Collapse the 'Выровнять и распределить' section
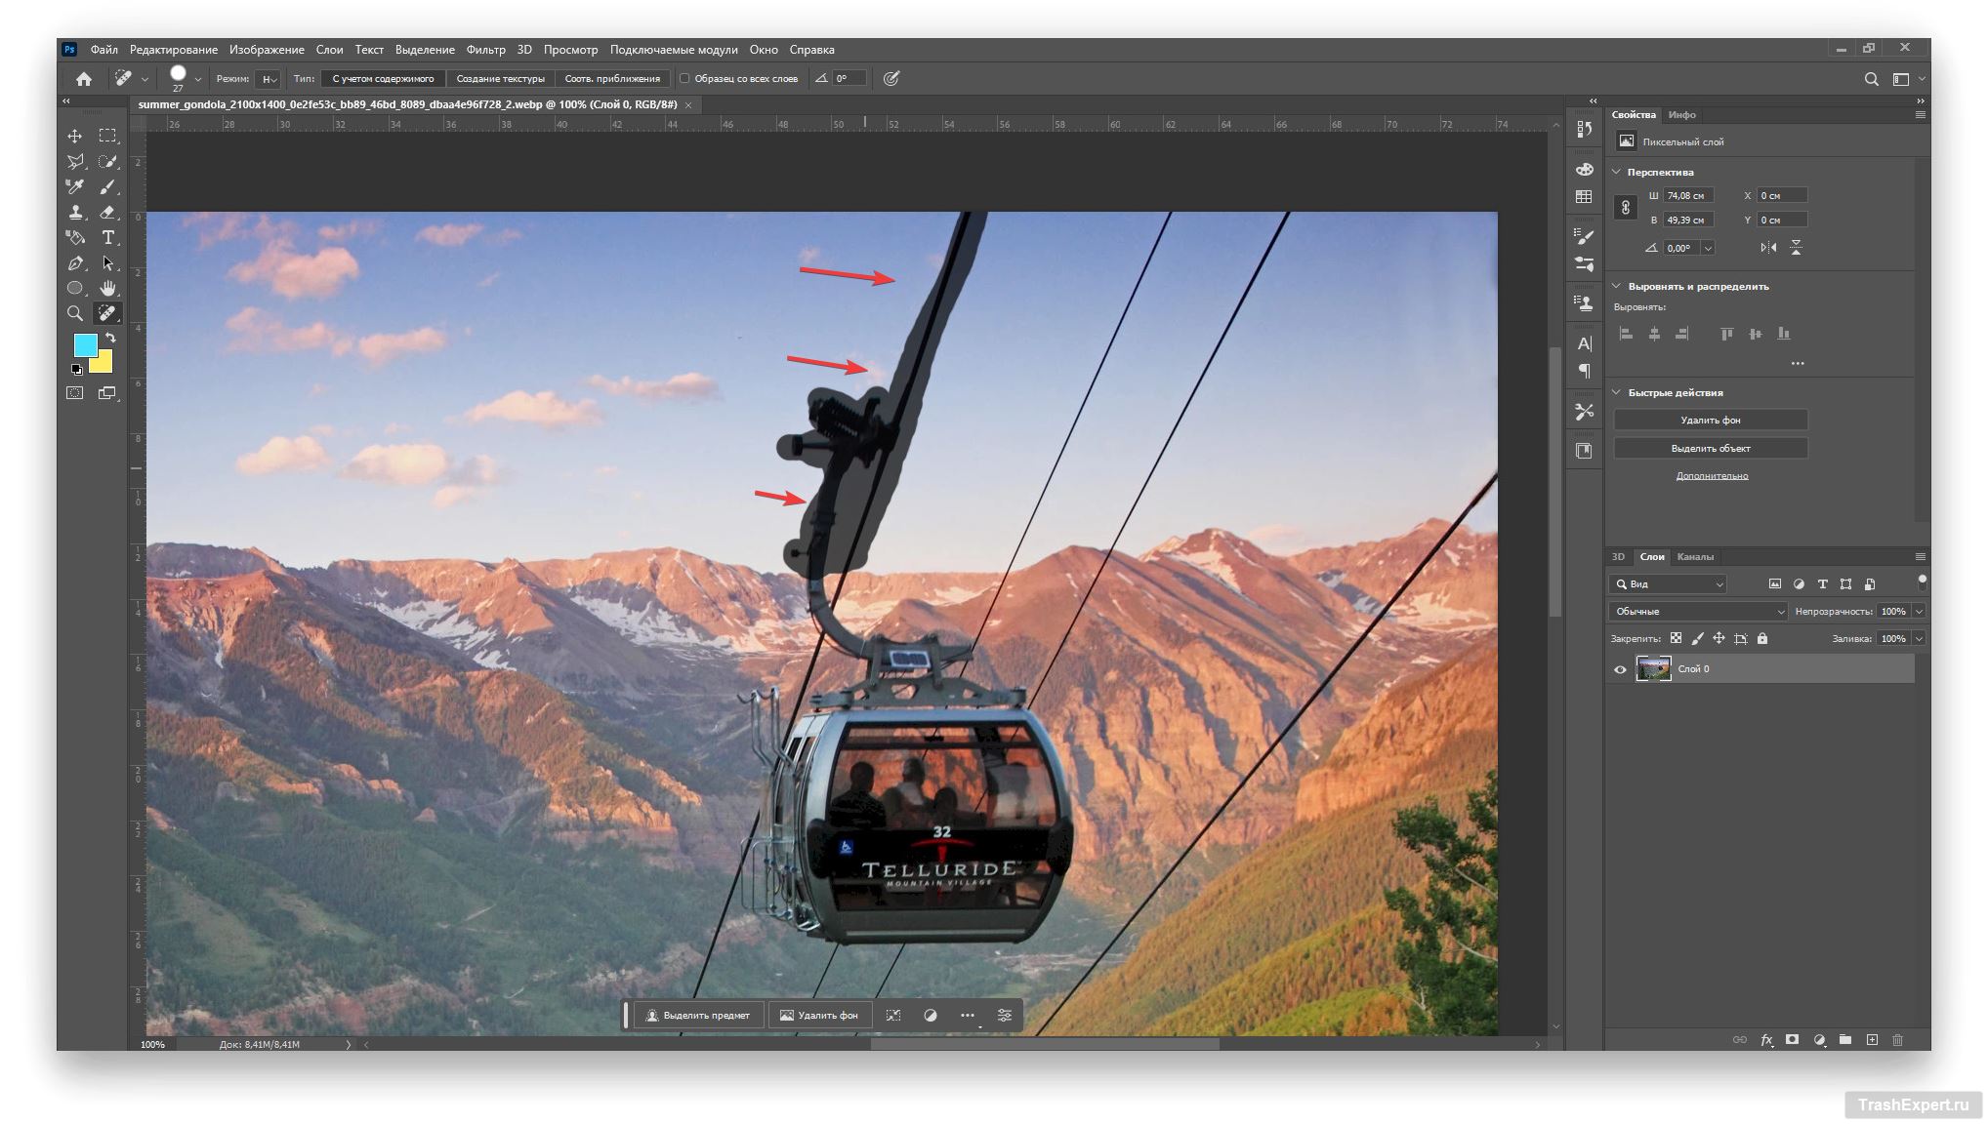 [x=1617, y=286]
